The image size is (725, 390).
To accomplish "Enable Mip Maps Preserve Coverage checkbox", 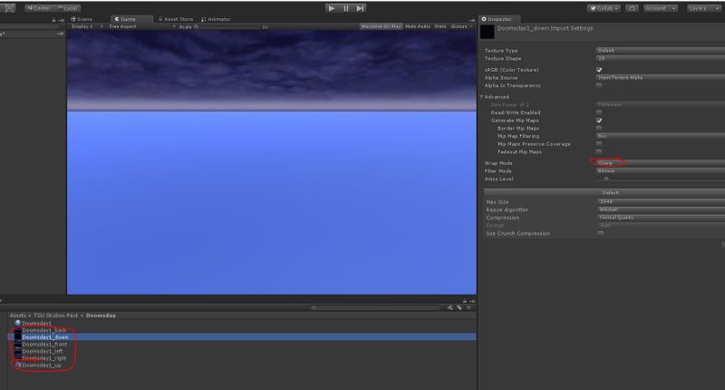I will tap(599, 144).
